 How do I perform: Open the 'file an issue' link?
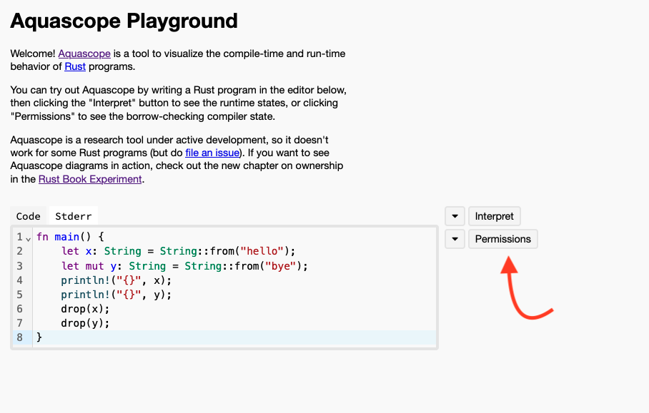pyautogui.click(x=214, y=153)
